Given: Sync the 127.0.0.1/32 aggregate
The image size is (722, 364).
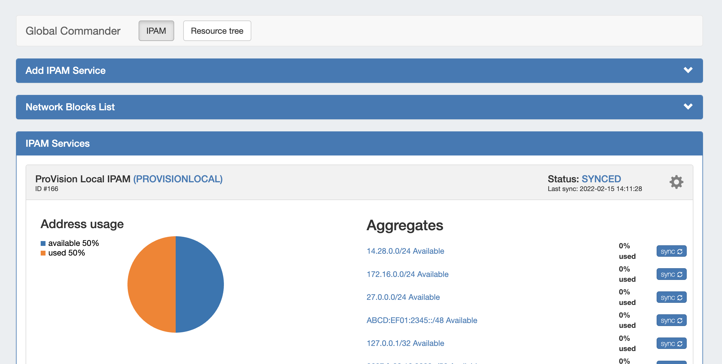Looking at the screenshot, I should coord(671,344).
